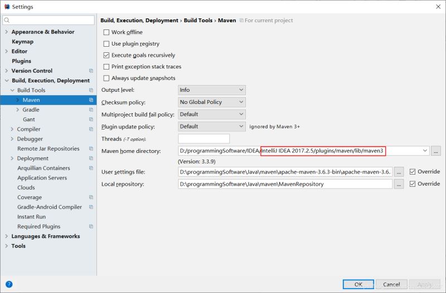The width and height of the screenshot is (446, 293).
Task: Click IntelliJ logo icon in title bar
Action: click(x=7, y=7)
